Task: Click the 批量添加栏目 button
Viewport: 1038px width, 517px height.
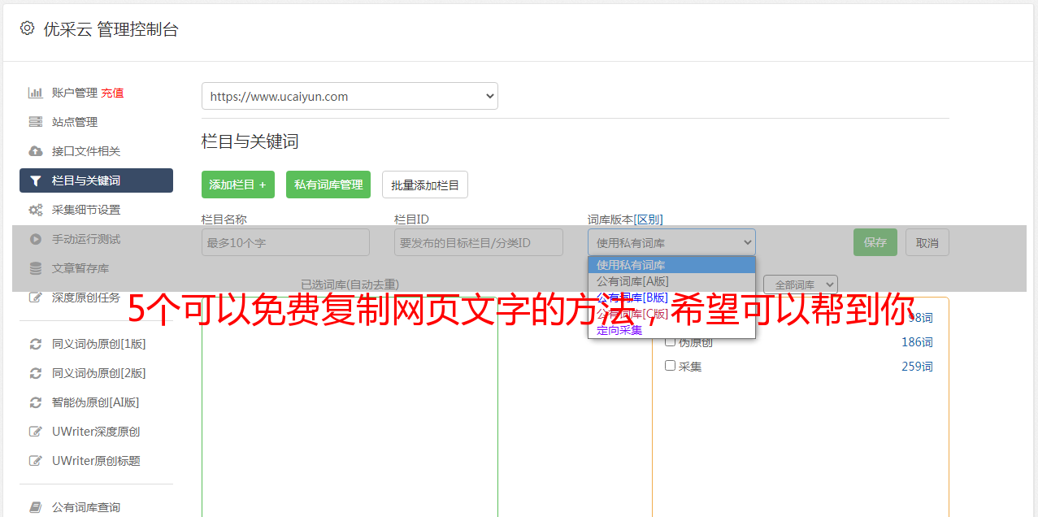Action: tap(425, 185)
